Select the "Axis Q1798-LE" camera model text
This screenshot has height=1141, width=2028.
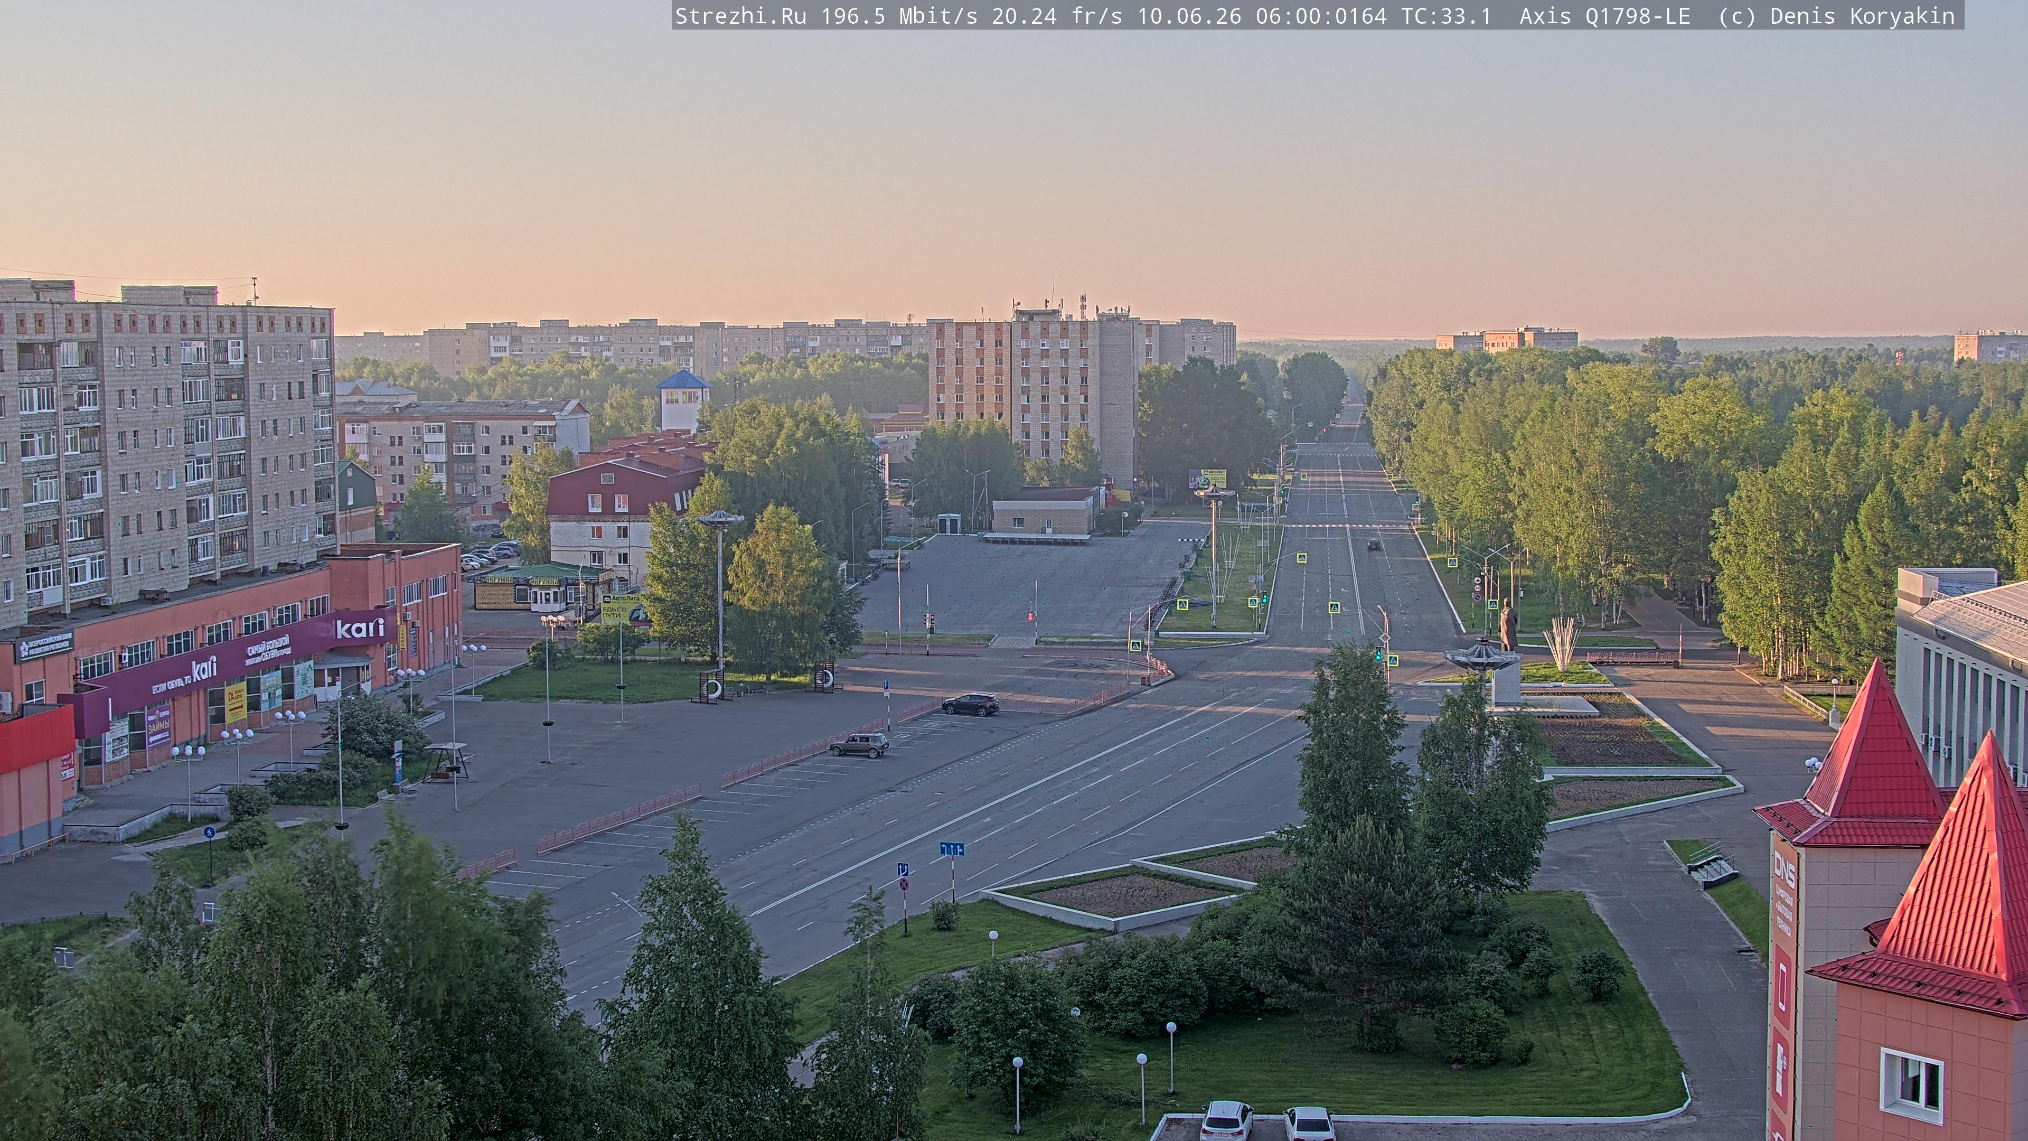click(x=1604, y=16)
